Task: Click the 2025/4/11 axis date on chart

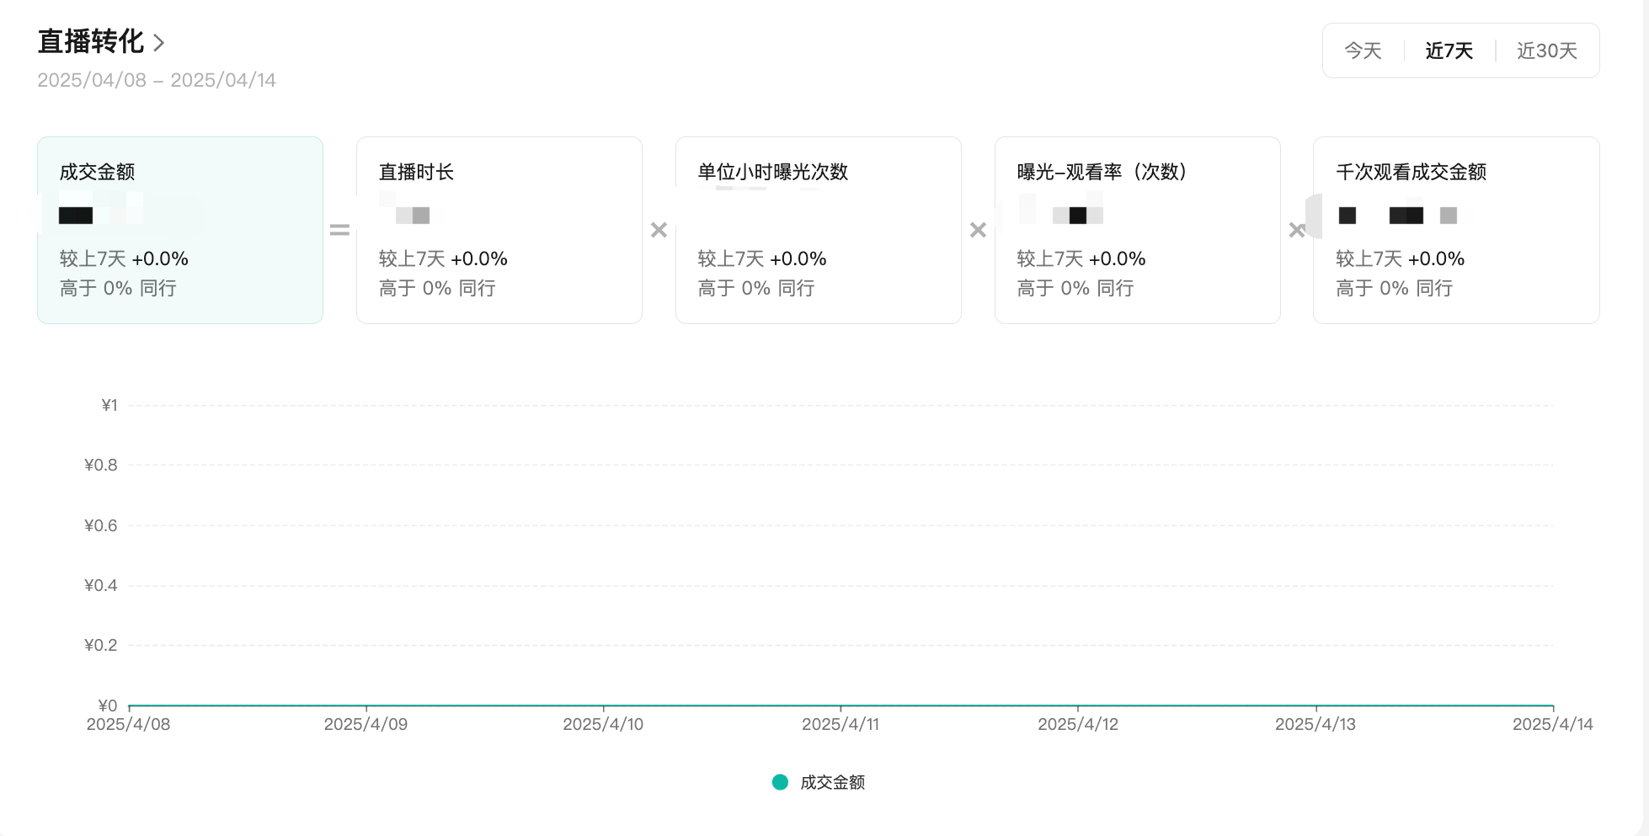Action: [x=840, y=724]
